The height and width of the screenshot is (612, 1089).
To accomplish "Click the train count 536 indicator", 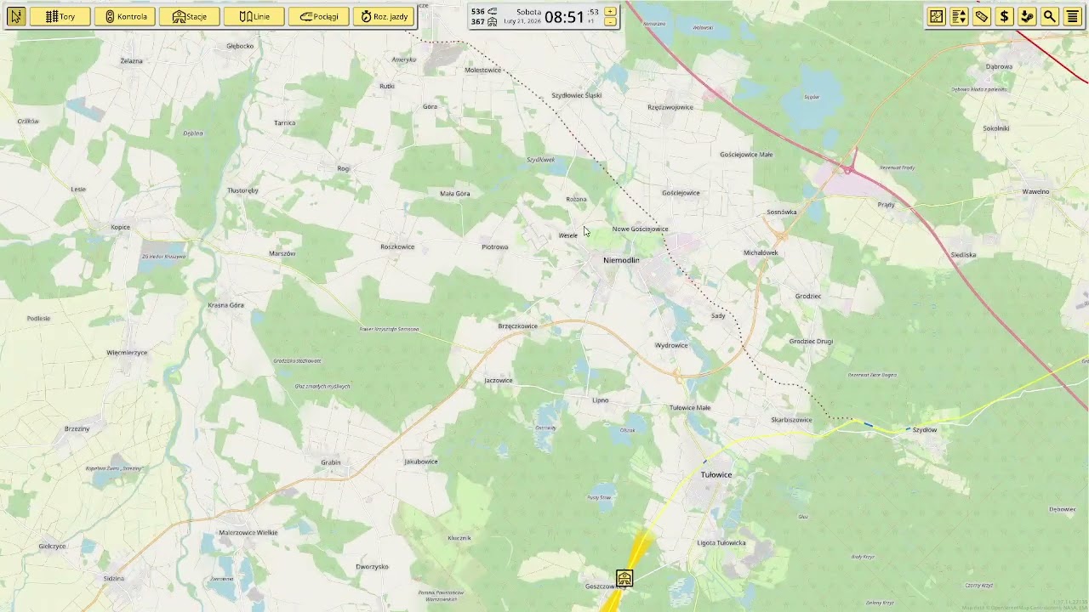I will click(x=484, y=12).
